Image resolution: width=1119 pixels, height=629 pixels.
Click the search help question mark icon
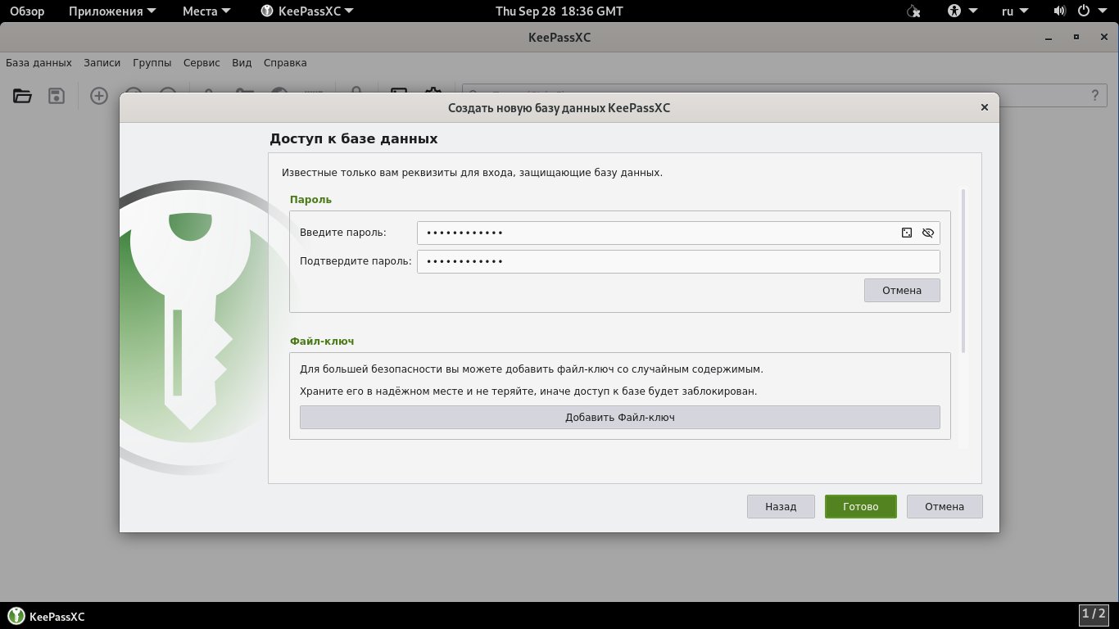click(x=1095, y=95)
